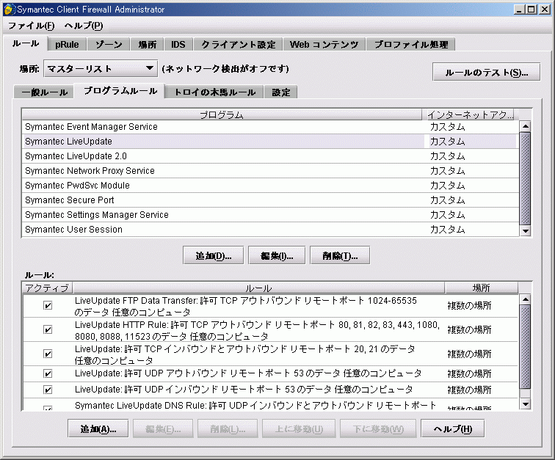Switch to the 一般ルール sub-tab
The height and width of the screenshot is (460, 555).
pyautogui.click(x=44, y=92)
